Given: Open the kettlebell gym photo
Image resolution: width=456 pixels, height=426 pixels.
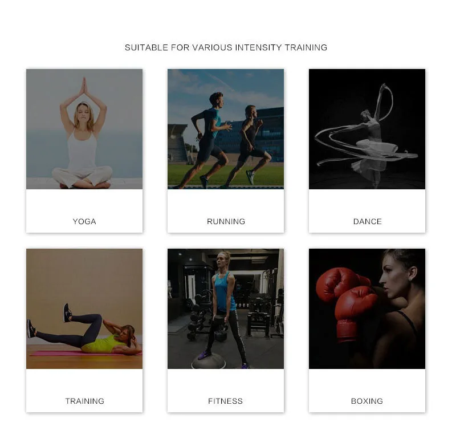Looking at the screenshot, I should pyautogui.click(x=226, y=309).
